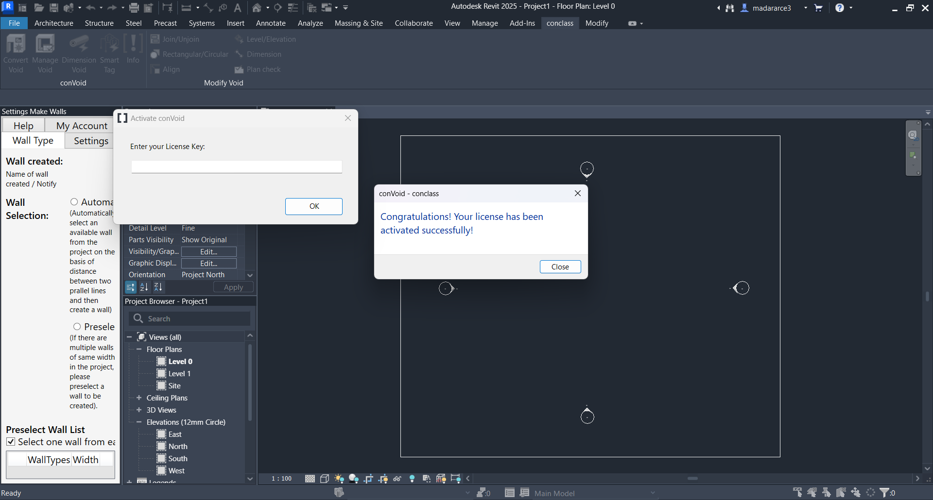
Task: Click the Crop View icon in view control bar
Action: (x=368, y=479)
